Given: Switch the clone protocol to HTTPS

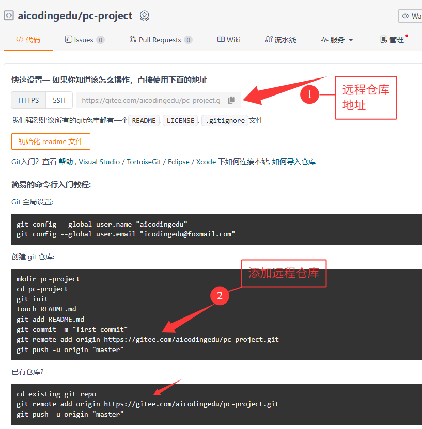Looking at the screenshot, I should pyautogui.click(x=28, y=100).
